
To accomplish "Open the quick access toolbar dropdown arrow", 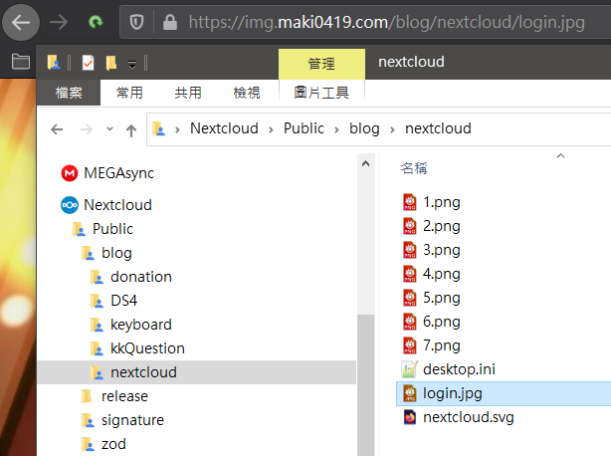I will [132, 65].
